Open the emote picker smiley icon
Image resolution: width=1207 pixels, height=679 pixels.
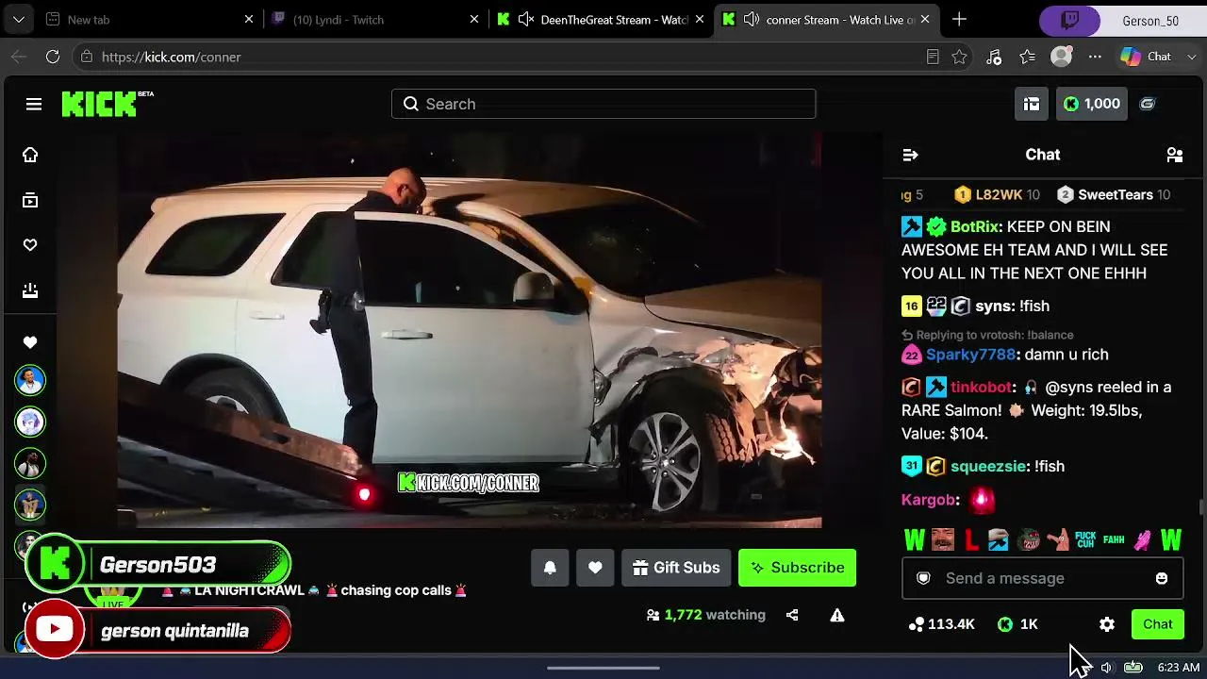point(1162,578)
